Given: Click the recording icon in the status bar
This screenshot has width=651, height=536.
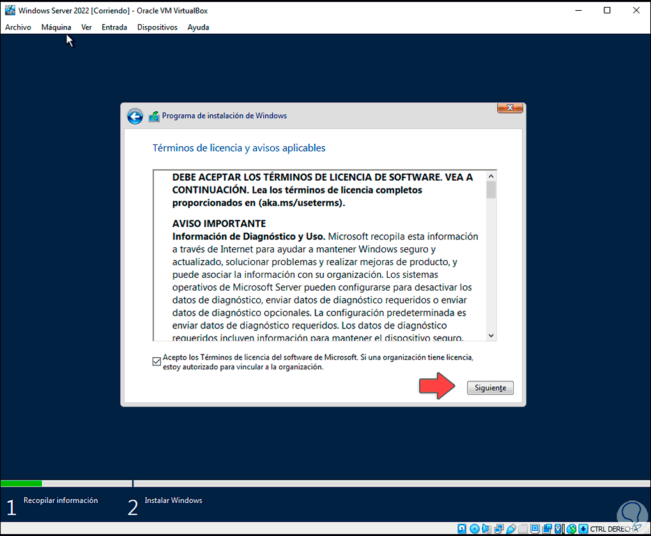Looking at the screenshot, I should 548,528.
